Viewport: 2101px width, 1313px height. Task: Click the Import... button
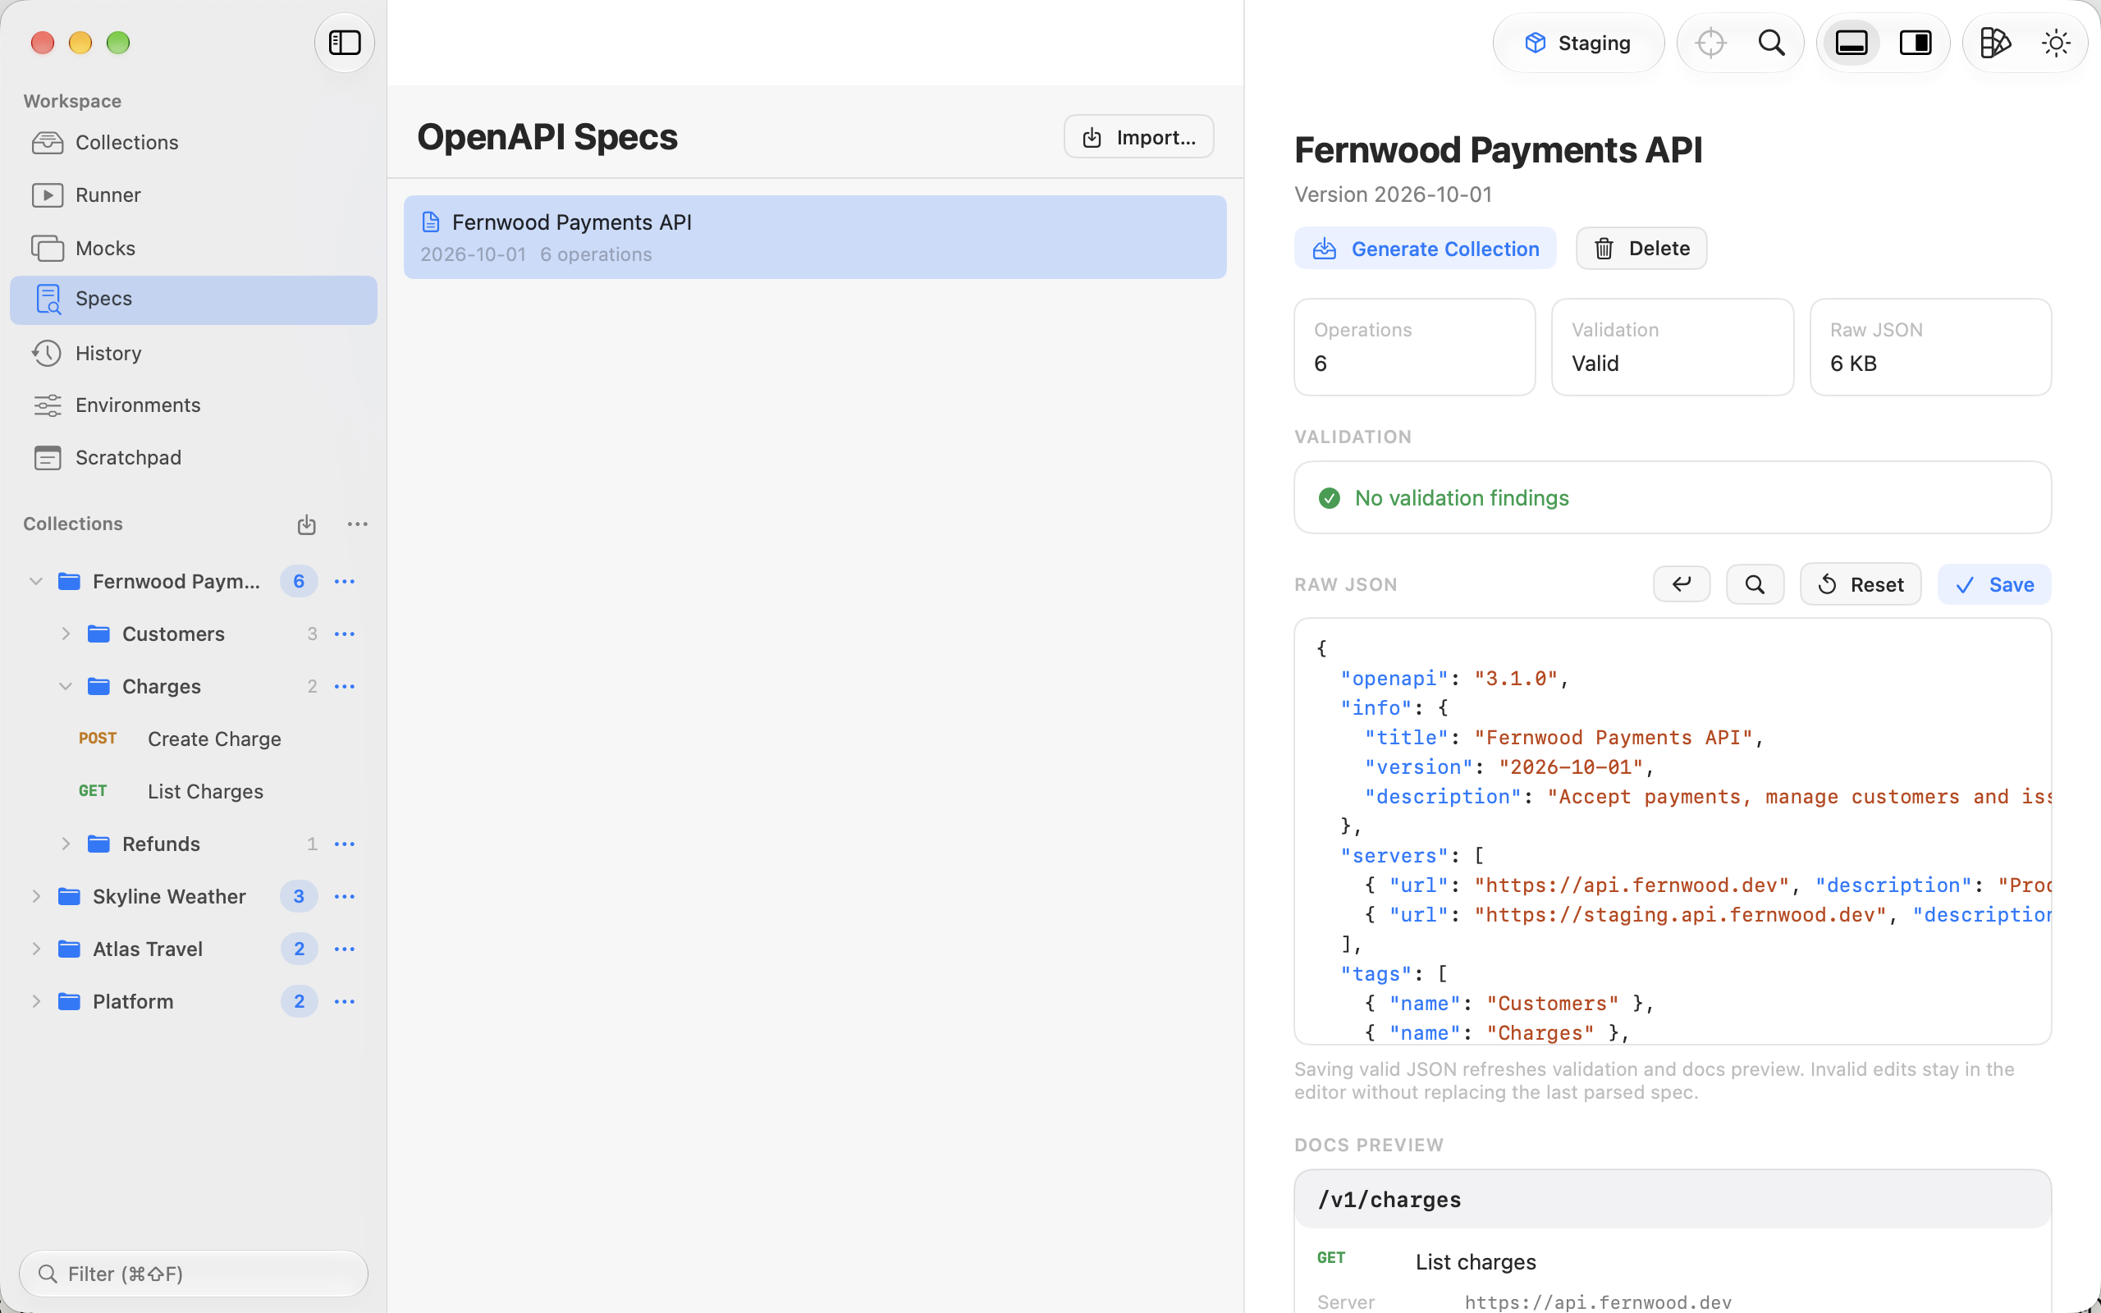(1138, 137)
